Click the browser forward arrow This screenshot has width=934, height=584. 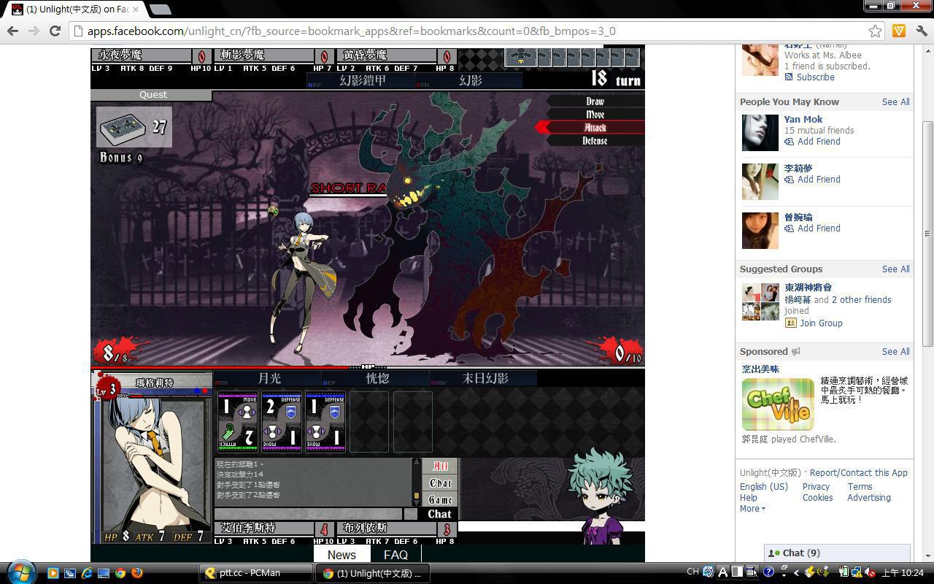(x=34, y=31)
